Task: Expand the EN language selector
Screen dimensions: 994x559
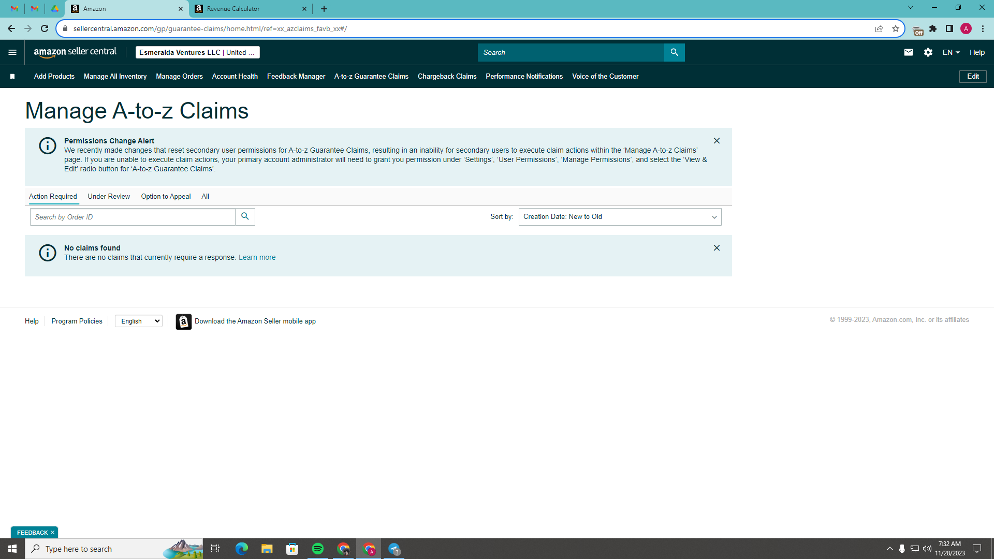Action: tap(951, 52)
